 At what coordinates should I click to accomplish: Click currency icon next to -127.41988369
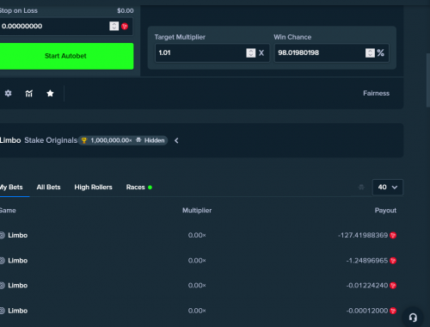click(393, 235)
